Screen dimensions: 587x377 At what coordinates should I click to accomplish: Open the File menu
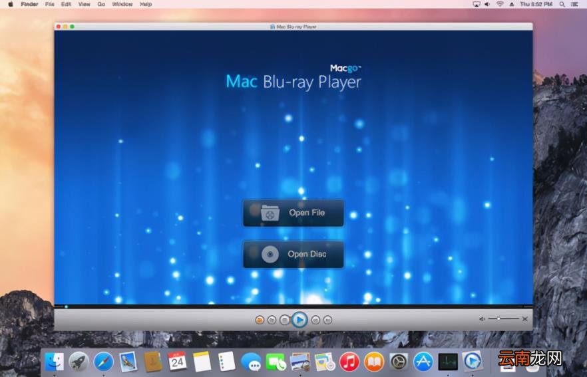(x=49, y=4)
